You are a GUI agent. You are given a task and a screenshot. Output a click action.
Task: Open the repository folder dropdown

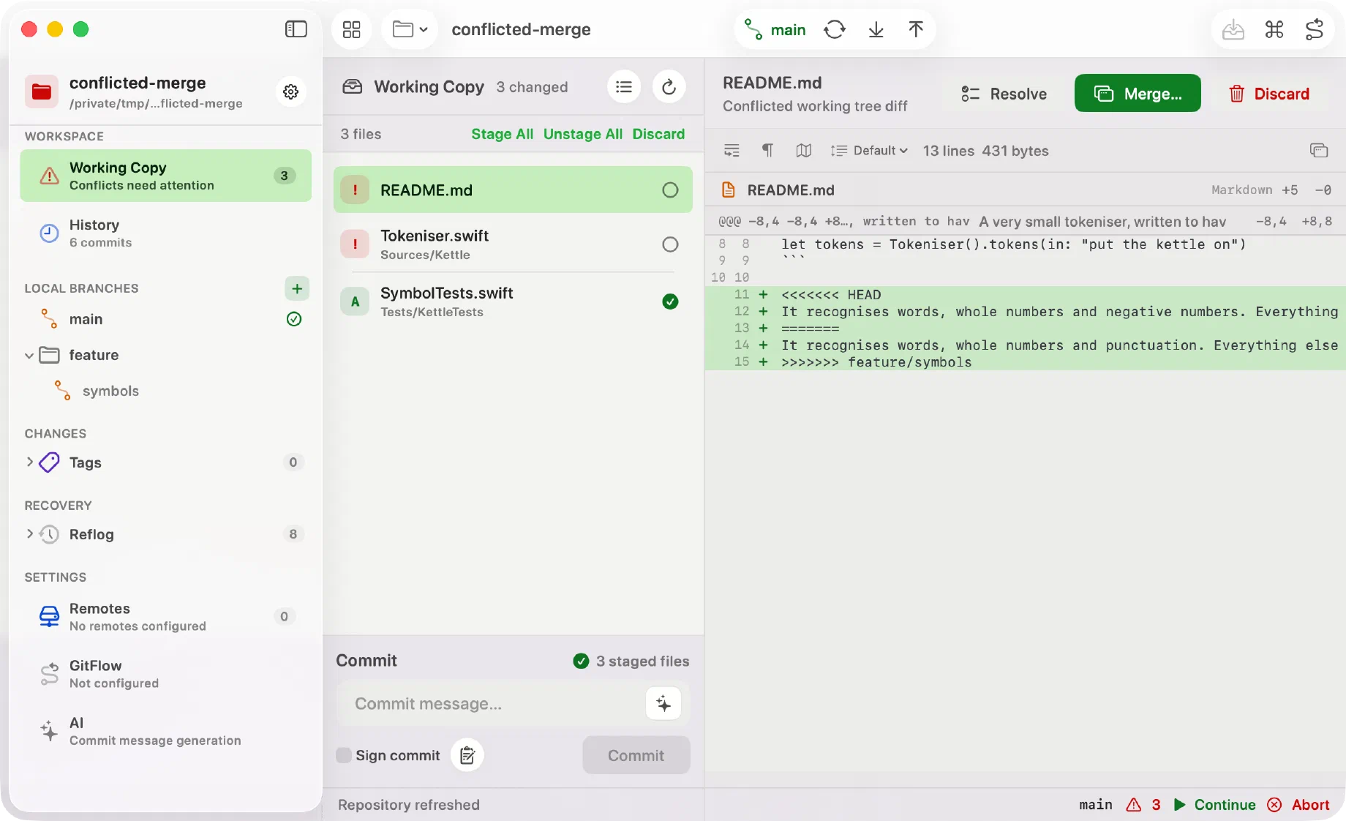(x=410, y=29)
